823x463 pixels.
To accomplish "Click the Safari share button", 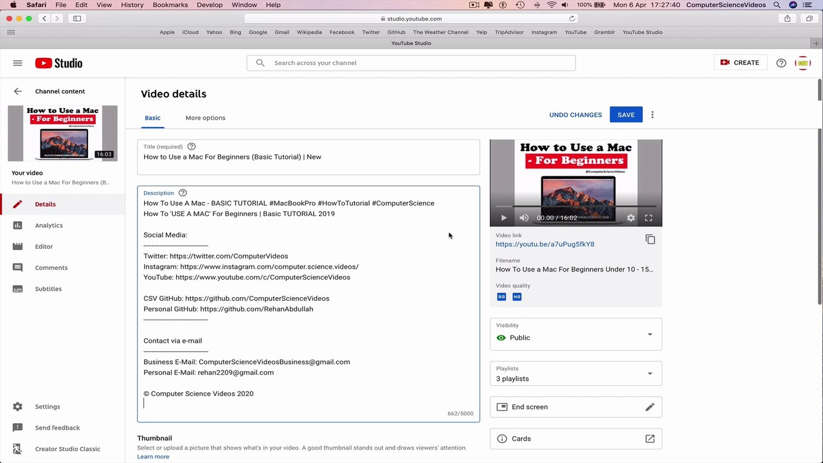I will 788,19.
